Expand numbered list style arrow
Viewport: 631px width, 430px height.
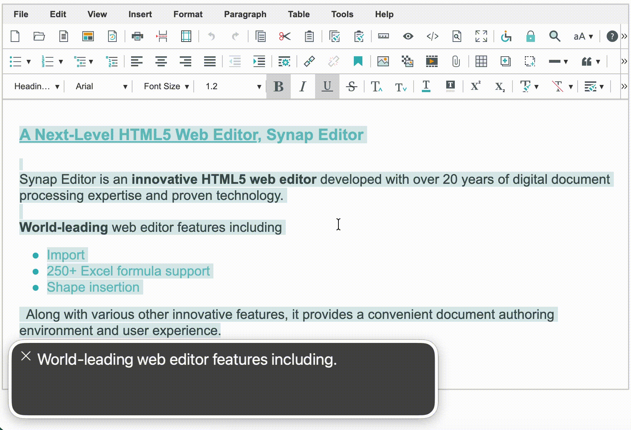[x=61, y=62]
